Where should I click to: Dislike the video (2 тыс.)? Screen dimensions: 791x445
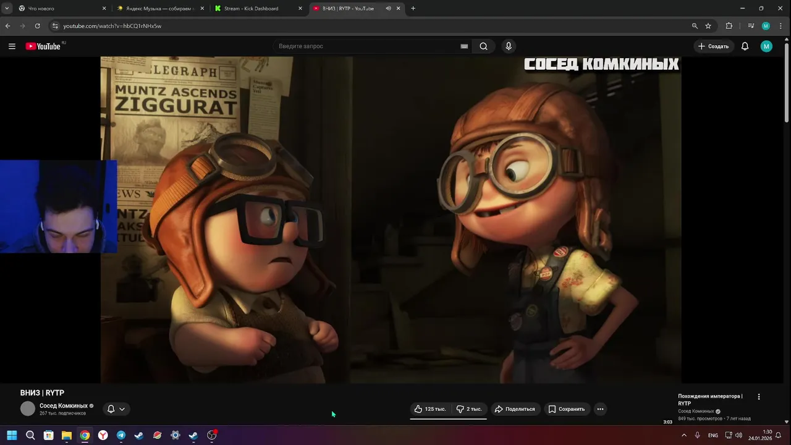click(x=469, y=409)
